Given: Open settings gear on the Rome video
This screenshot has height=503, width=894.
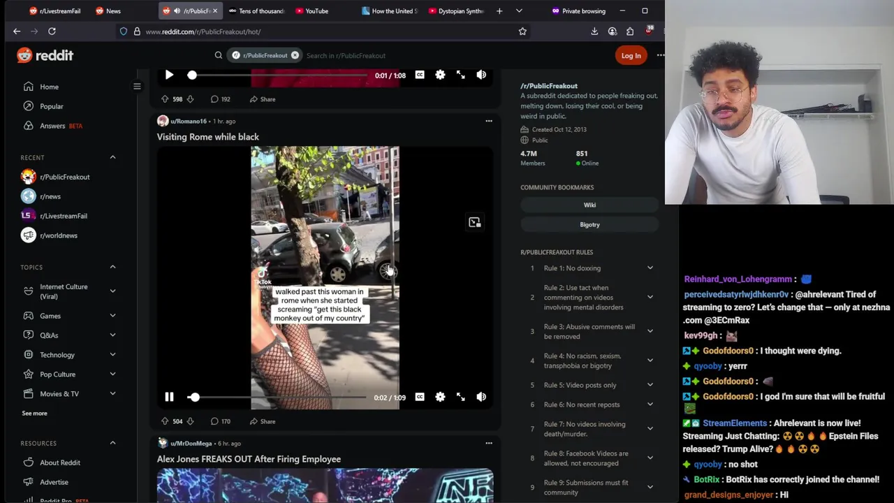Looking at the screenshot, I should [440, 397].
